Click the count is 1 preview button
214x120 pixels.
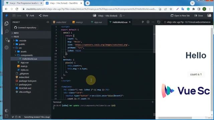196,74
